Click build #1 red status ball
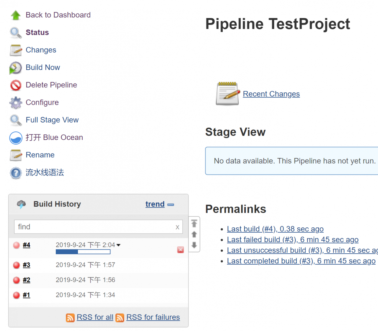This screenshot has height=331, width=378. click(17, 295)
